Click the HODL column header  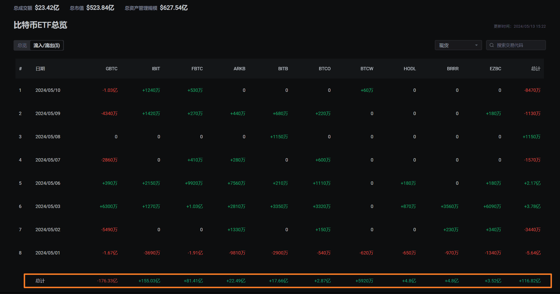(410, 69)
